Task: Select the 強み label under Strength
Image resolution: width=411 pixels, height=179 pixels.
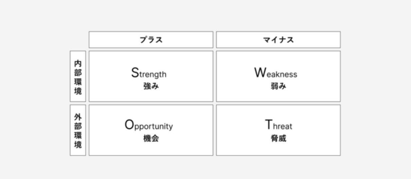Action: pos(151,86)
